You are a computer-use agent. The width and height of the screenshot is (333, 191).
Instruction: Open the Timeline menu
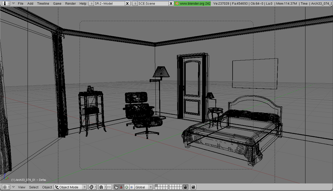[43, 3]
